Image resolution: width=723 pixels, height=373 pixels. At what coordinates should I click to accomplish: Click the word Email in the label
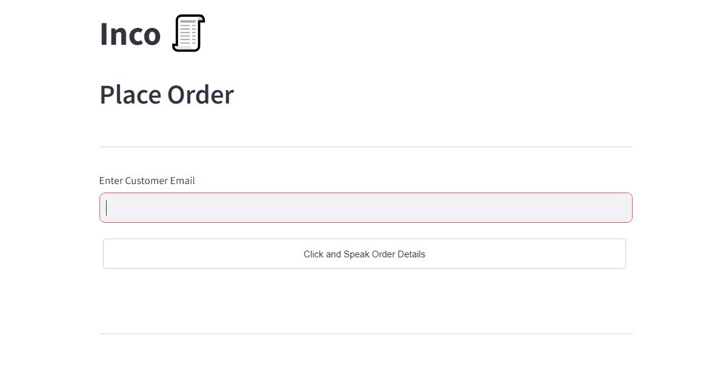pyautogui.click(x=182, y=180)
